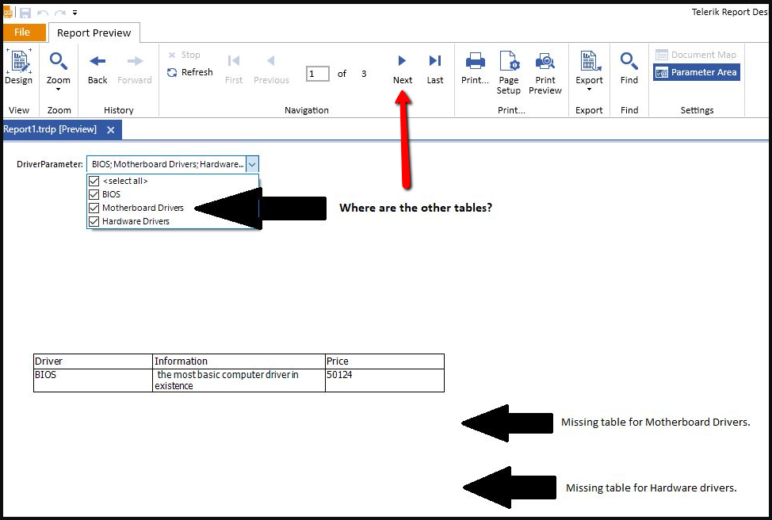Image resolution: width=772 pixels, height=520 pixels.
Task: Click the Save icon in title bar
Action: [x=25, y=13]
